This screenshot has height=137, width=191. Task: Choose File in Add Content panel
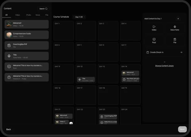[175, 41]
